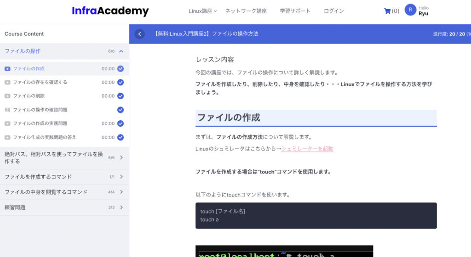The width and height of the screenshot is (471, 257).
Task: Open the シュミレーターを起動 link
Action: point(307,149)
